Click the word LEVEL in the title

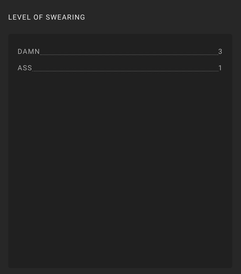19,17
